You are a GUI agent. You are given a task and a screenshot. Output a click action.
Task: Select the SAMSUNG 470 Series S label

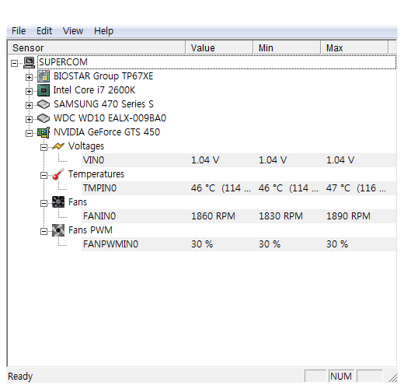(103, 104)
